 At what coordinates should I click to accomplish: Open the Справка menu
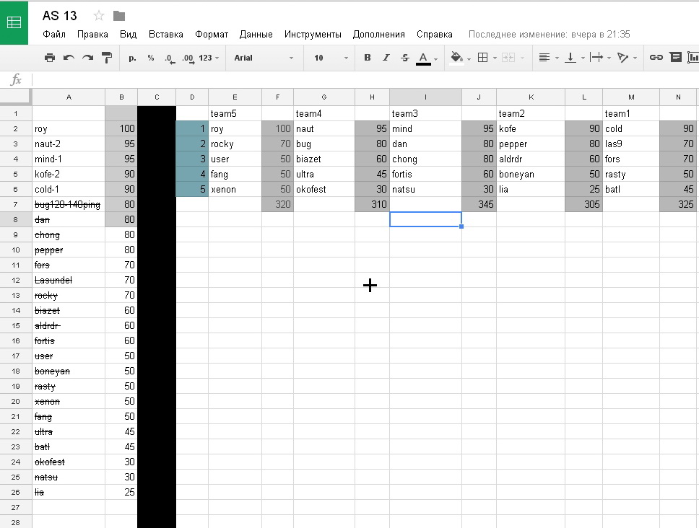[x=434, y=35]
